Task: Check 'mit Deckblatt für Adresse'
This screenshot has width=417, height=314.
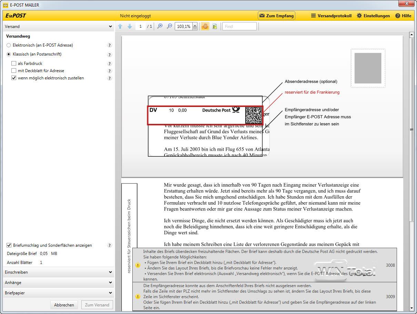Action: [x=14, y=71]
